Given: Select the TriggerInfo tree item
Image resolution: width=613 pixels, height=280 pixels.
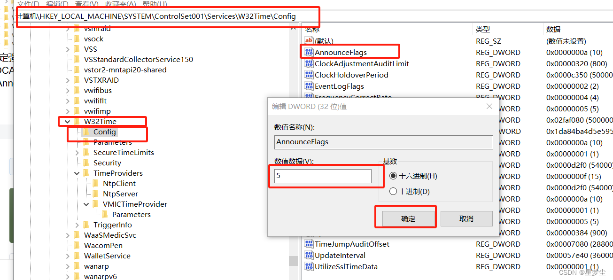Looking at the screenshot, I should 112,225.
